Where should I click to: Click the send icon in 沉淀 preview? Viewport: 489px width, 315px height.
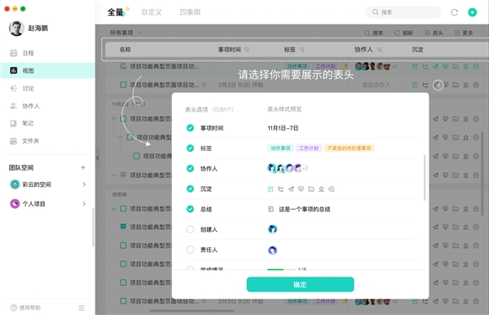[x=291, y=189]
